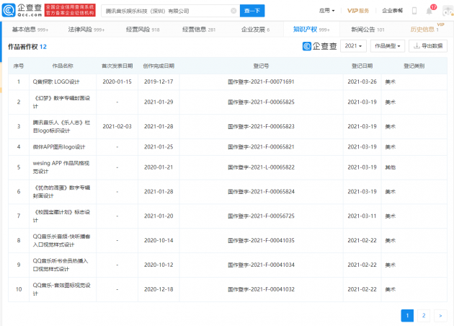Click the 作品著作权 12 section heading

[27, 47]
